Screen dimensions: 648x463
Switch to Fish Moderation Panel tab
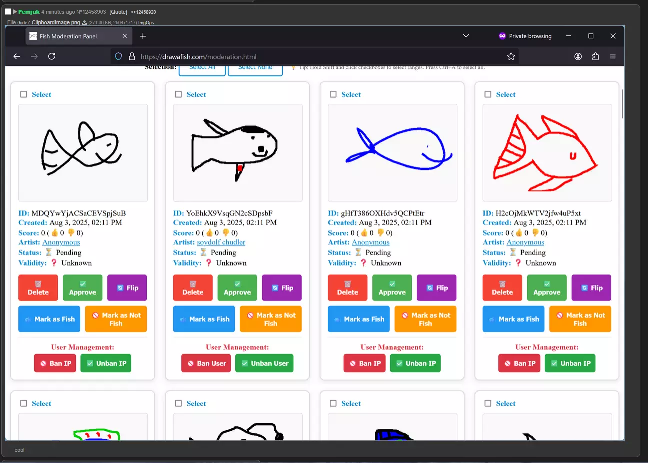[x=79, y=36]
